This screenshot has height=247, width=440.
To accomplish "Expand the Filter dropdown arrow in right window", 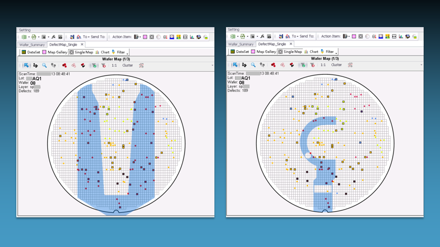I will click(336, 52).
